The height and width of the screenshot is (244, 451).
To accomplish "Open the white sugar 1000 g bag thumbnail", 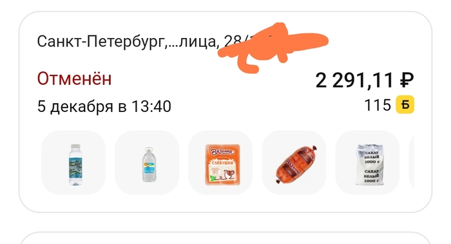I will click(x=368, y=162).
